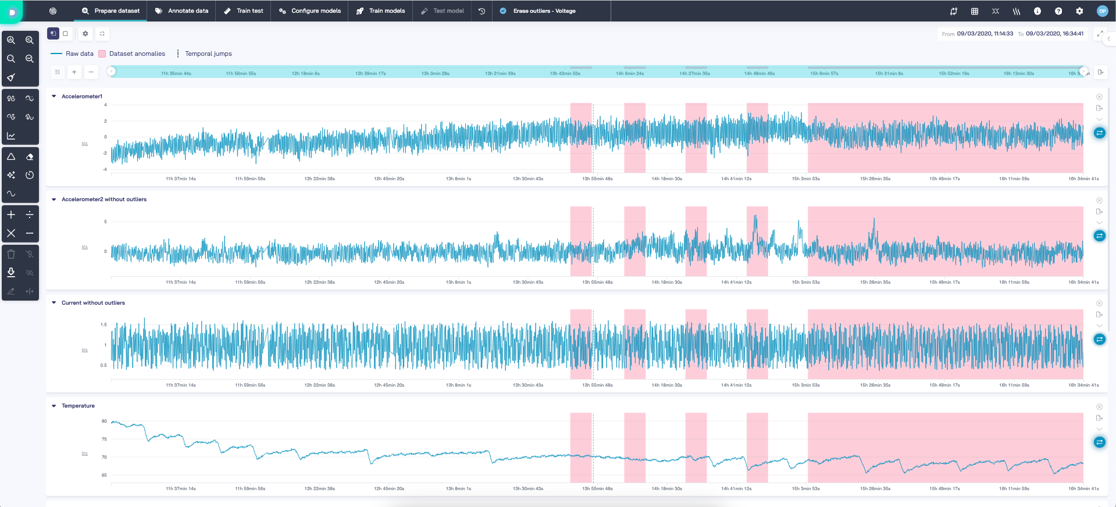This screenshot has width=1116, height=507.
Task: Click the horizontal zoom-in magnifier tool
Action: (x=11, y=40)
